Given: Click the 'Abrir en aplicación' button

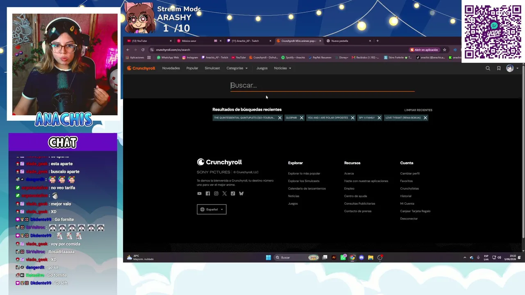Looking at the screenshot, I should [x=425, y=50].
